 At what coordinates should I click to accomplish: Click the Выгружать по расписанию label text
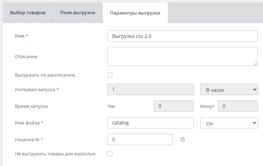45,75
